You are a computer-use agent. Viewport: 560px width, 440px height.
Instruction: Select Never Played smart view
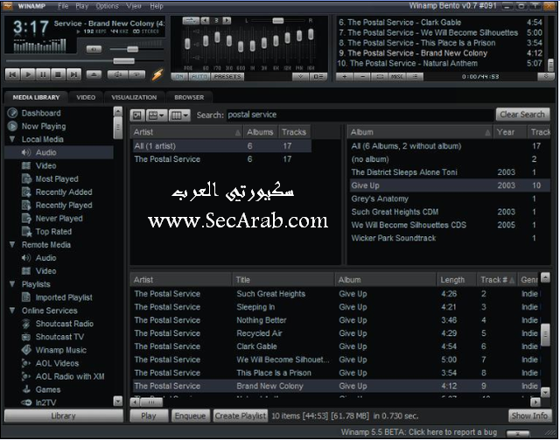[59, 219]
